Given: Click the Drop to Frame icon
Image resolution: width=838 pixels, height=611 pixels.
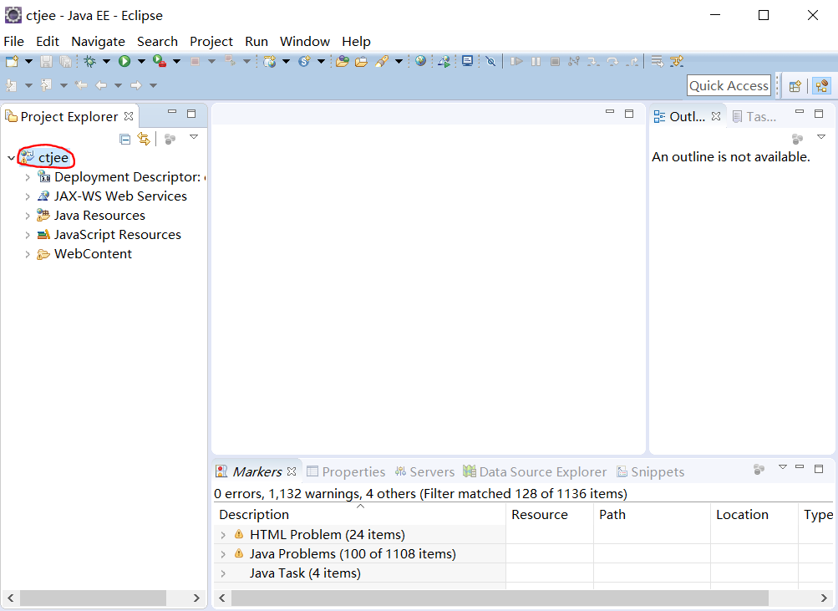Looking at the screenshot, I should tap(658, 62).
